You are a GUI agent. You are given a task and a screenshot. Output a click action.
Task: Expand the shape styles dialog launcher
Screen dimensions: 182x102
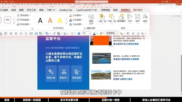point(32,28)
